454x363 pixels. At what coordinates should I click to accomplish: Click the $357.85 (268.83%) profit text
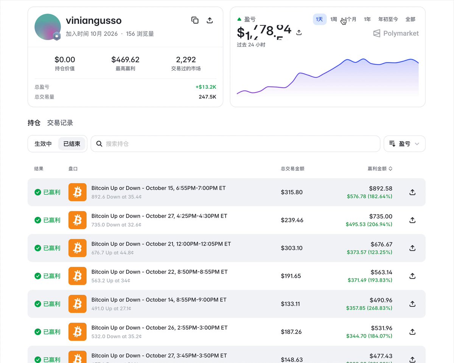coord(369,308)
